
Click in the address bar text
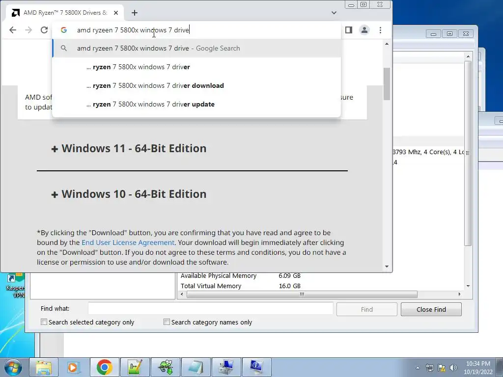coord(133,30)
